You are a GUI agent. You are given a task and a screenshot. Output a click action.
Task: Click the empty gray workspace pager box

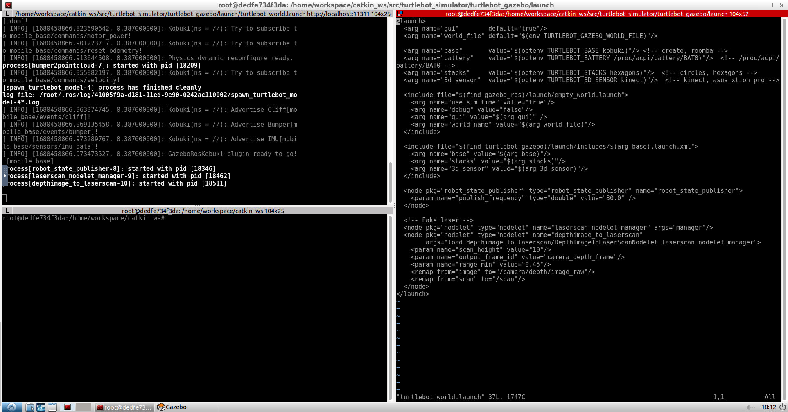coord(84,407)
